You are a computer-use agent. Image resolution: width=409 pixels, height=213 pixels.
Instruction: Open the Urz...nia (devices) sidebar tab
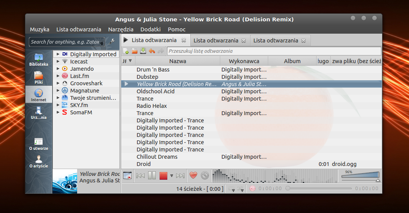[39, 112]
